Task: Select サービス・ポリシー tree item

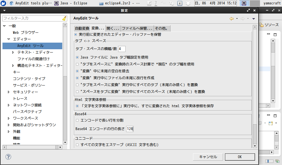Action: [29, 85]
